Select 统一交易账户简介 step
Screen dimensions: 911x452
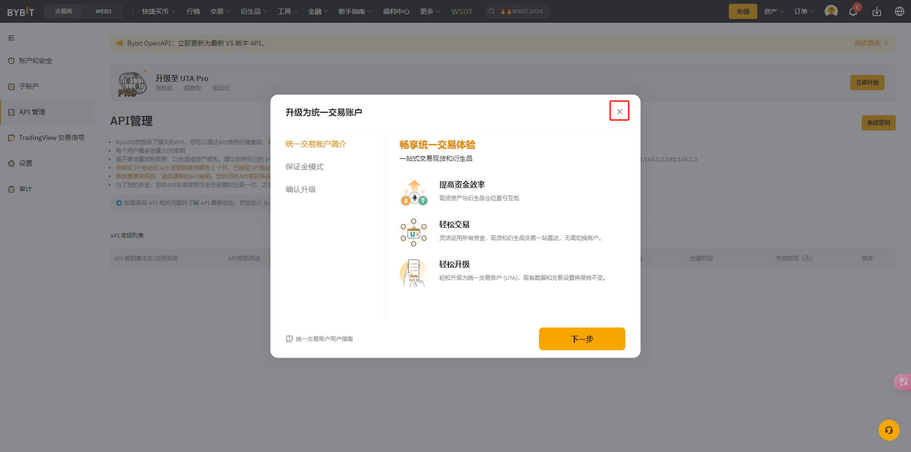[x=316, y=144]
